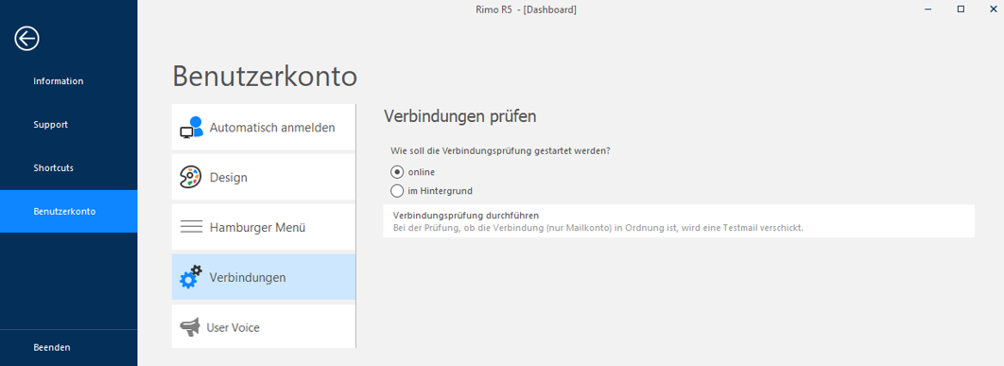Minimize the Rimo R5 window

tap(927, 9)
